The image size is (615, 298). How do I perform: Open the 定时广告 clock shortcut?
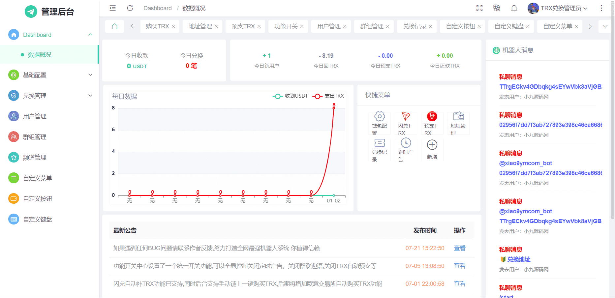406,149
